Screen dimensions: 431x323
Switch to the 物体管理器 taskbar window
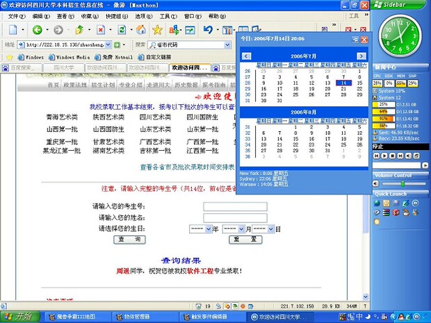coord(145,317)
